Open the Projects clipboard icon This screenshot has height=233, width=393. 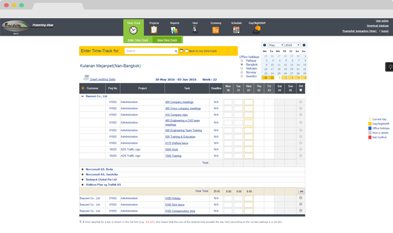click(154, 30)
